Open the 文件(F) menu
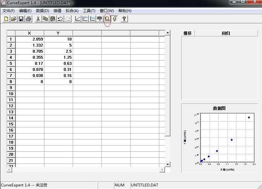The height and width of the screenshot is (189, 262). click(9, 11)
